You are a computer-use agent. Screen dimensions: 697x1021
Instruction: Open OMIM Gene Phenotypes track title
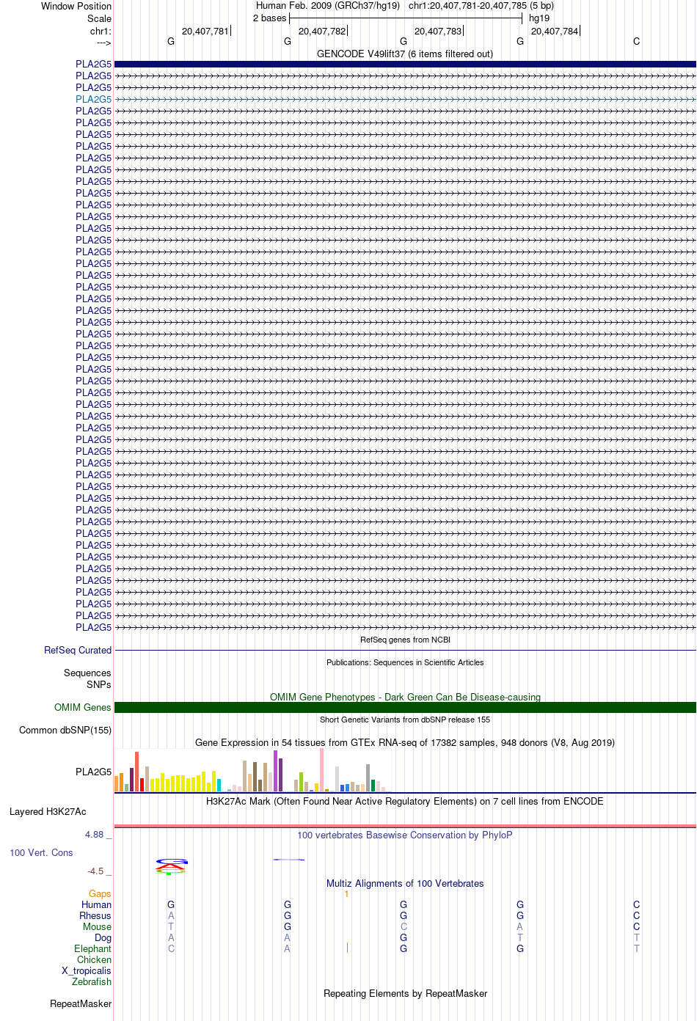coord(405,697)
